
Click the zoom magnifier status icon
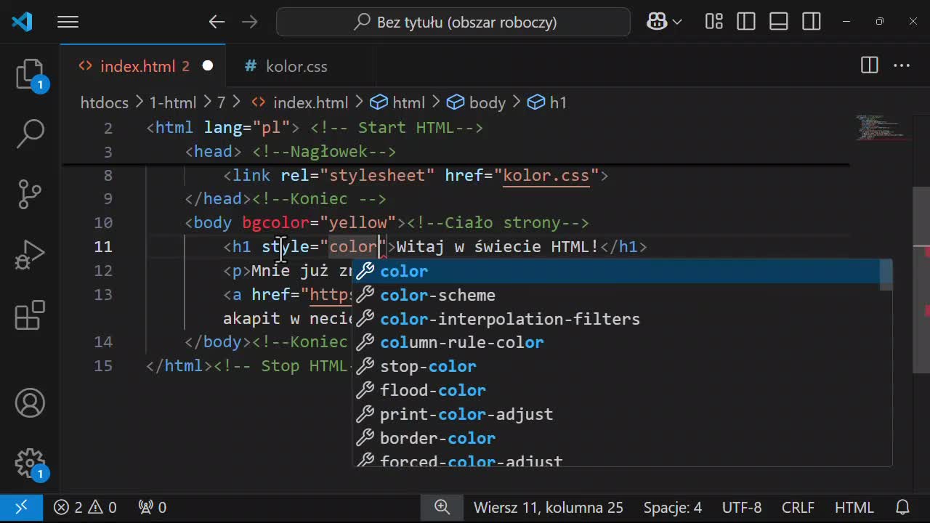442,507
